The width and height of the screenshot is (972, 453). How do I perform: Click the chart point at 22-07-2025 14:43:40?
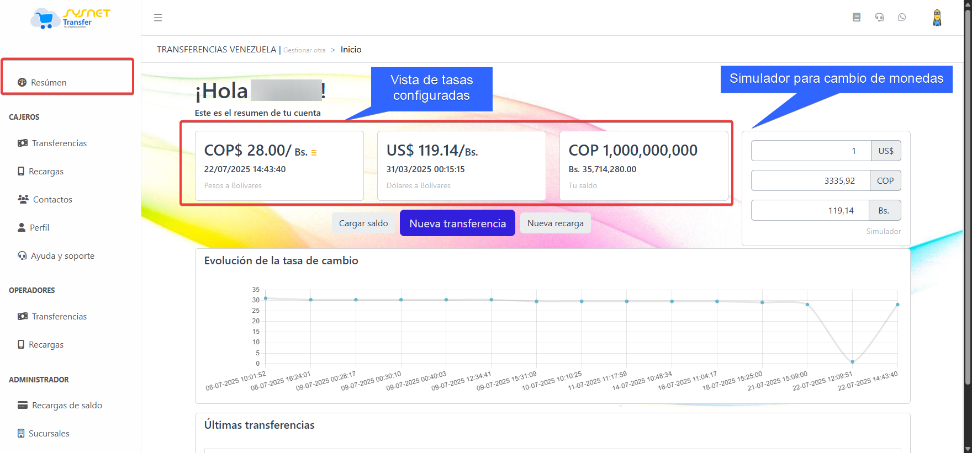(x=897, y=305)
